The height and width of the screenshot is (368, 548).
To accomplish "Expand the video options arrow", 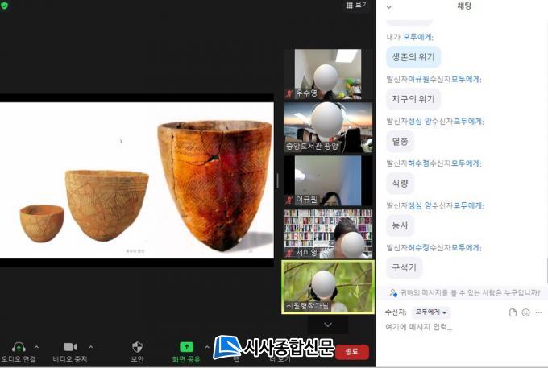I will pos(90,347).
